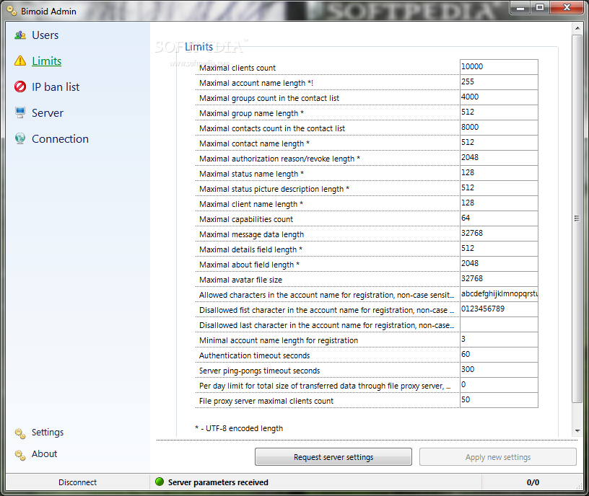This screenshot has height=496, width=589.
Task: Click the green server status indicator
Action: pyautogui.click(x=160, y=482)
